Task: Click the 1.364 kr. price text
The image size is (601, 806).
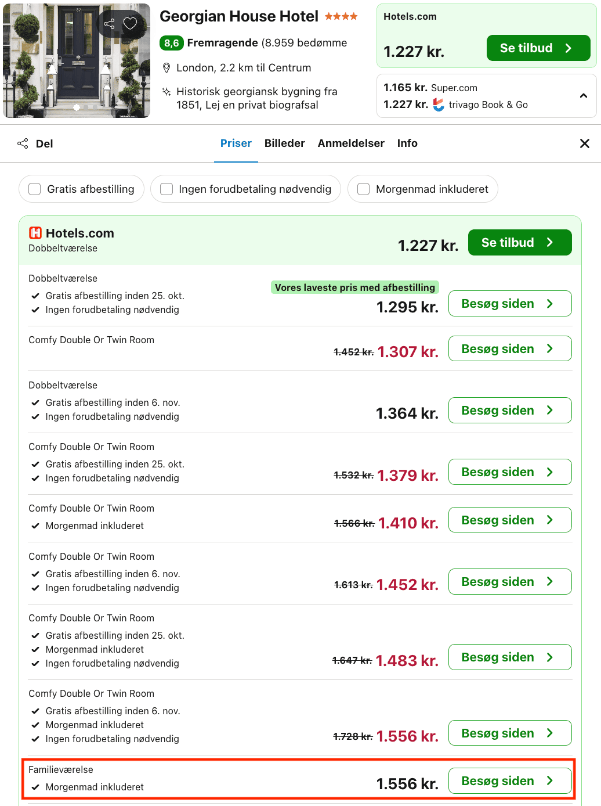Action: coord(407,413)
